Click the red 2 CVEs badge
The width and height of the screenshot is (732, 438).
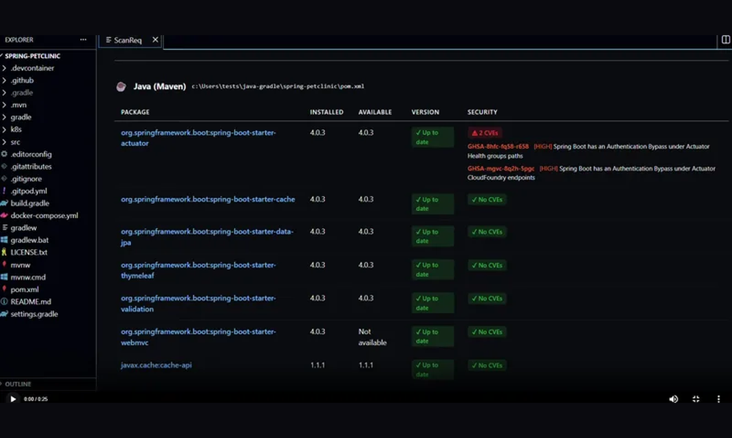click(x=485, y=133)
